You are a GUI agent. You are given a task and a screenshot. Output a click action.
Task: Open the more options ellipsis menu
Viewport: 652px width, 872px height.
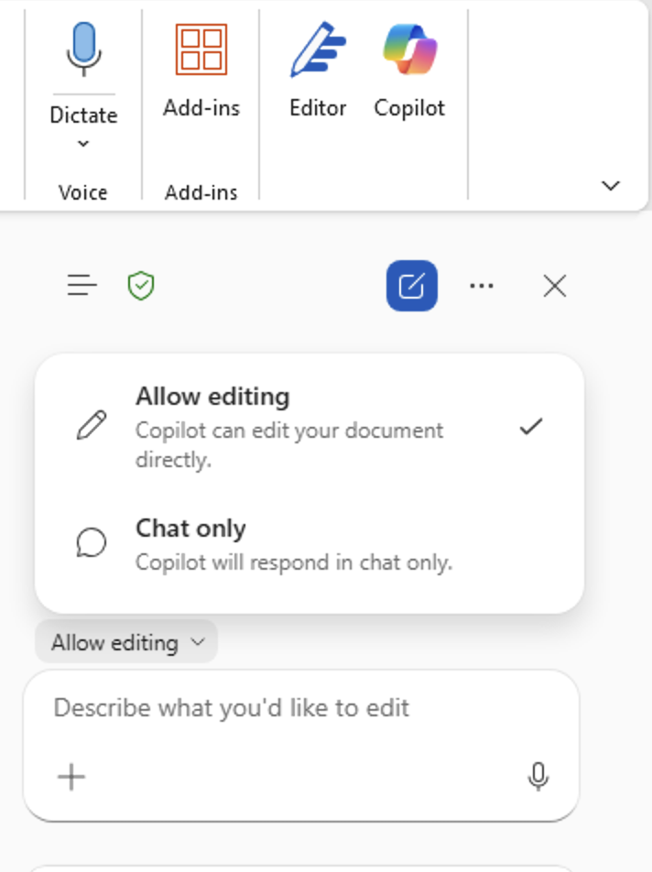tap(482, 287)
